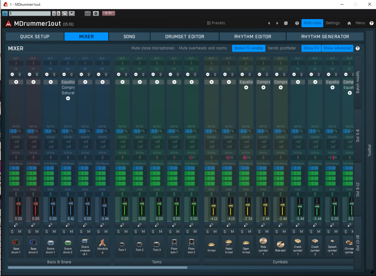Mute the Hi-hat channel
This screenshot has width=376, height=276.
pos(215,232)
